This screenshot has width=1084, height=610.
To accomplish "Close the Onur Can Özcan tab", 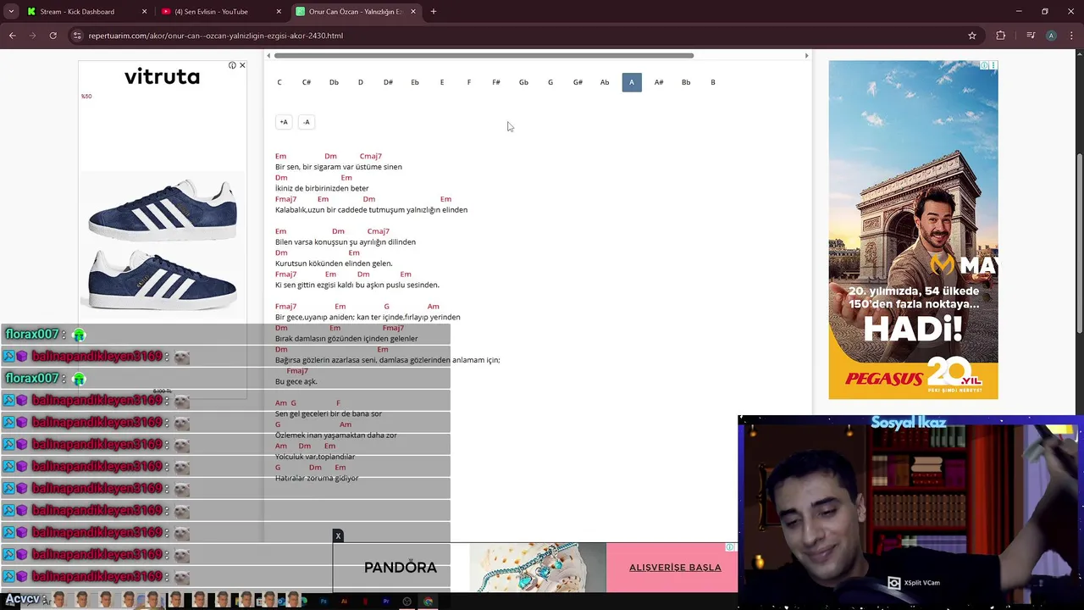I will point(413,12).
